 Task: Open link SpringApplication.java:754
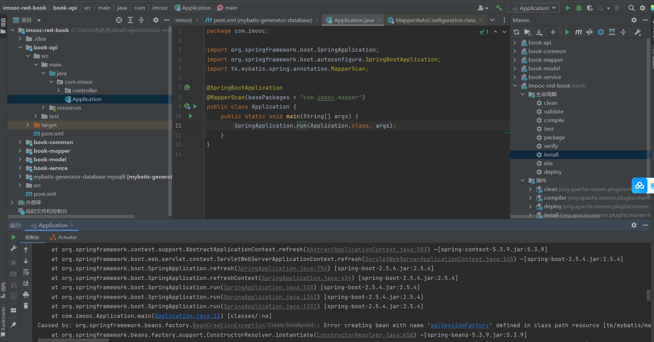[x=282, y=268]
